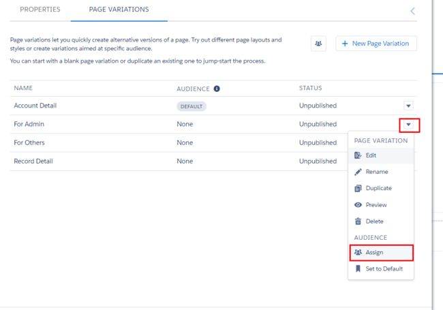Toggle the For Admin row dropdown arrow
The image size is (443, 310).
(x=408, y=125)
